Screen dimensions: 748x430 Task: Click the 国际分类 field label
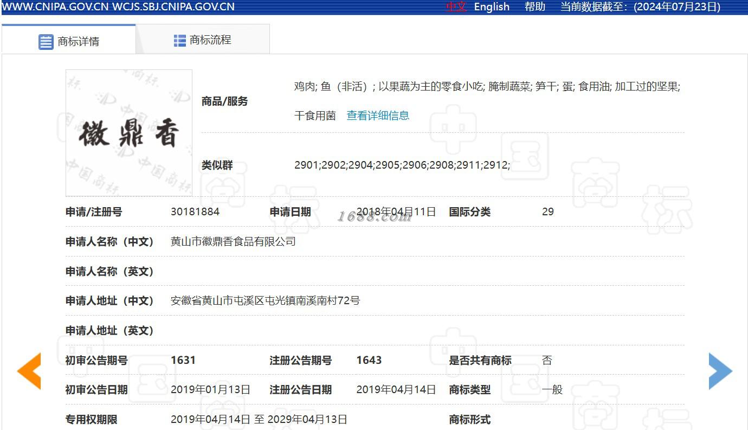[x=469, y=211]
